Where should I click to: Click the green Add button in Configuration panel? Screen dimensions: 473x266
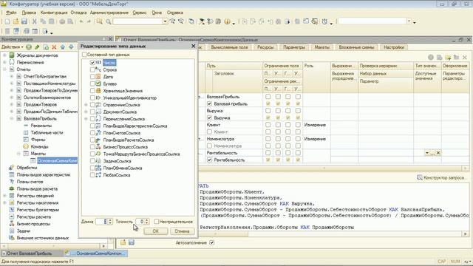coord(29,47)
